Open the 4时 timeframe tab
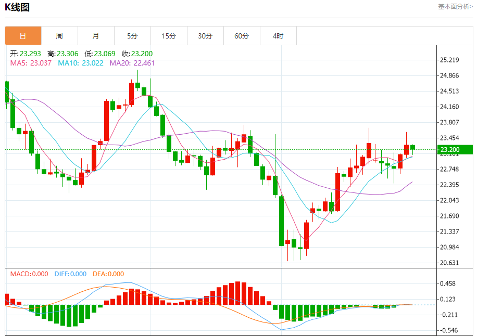This screenshot has width=477, height=336. tap(278, 36)
